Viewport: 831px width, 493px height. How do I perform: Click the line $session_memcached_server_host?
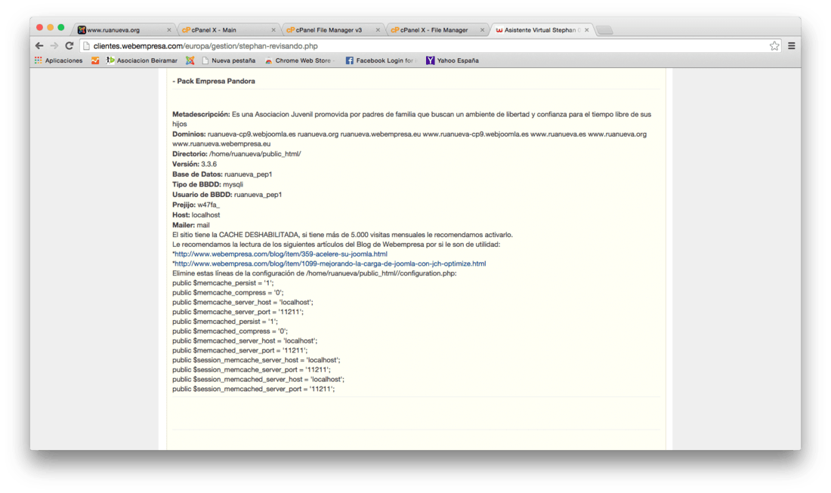[x=258, y=380]
